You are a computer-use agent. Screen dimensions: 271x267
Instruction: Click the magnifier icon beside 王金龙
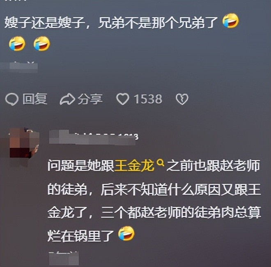pyautogui.click(x=161, y=163)
